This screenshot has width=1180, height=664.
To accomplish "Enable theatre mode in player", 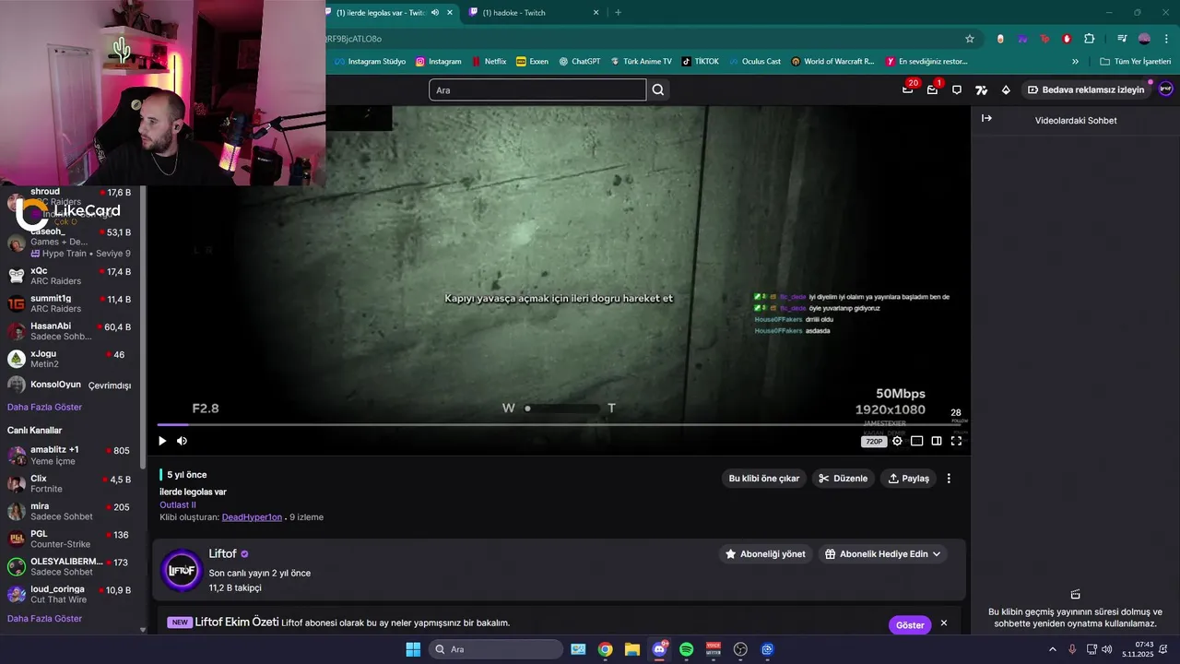I will click(937, 441).
